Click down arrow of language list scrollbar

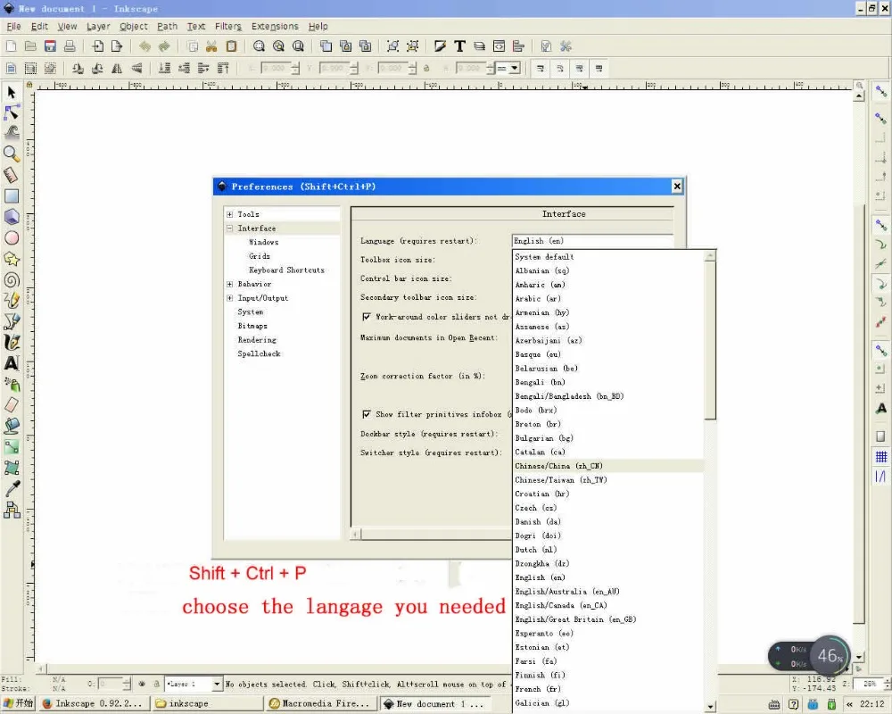(x=710, y=707)
